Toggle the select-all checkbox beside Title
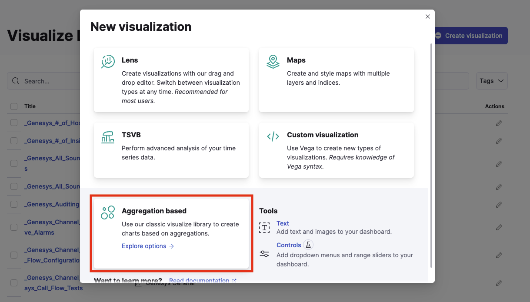 (14, 106)
